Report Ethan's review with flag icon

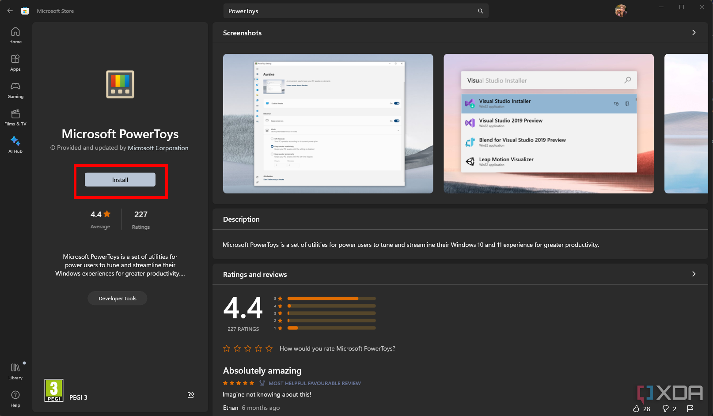point(690,408)
